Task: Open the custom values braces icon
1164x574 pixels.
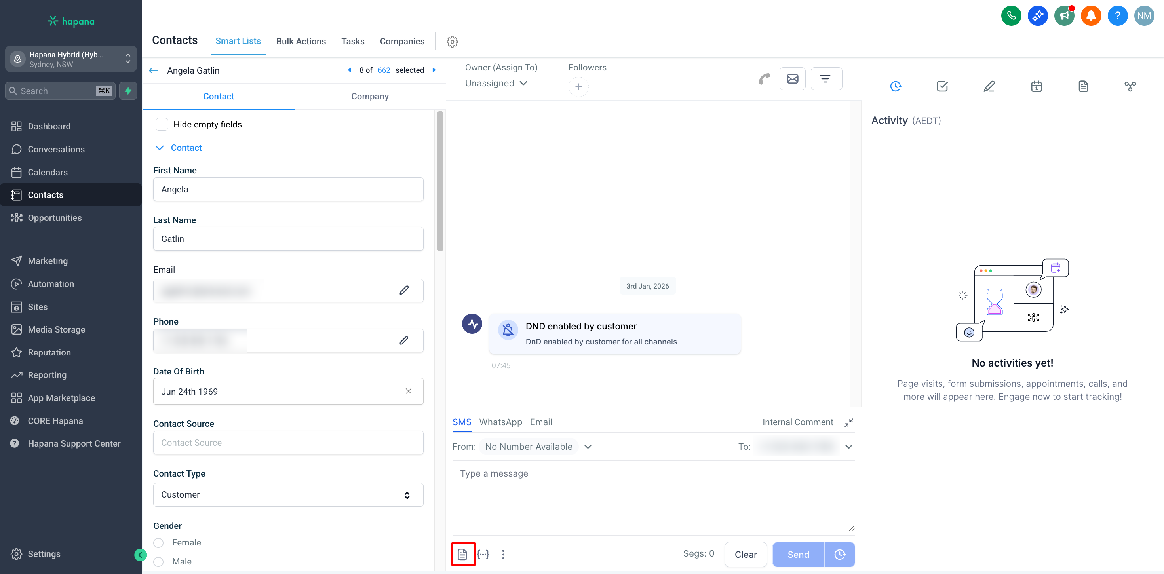Action: tap(483, 554)
